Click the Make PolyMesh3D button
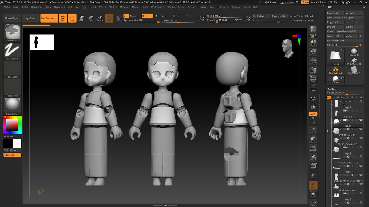 pyautogui.click(x=346, y=31)
